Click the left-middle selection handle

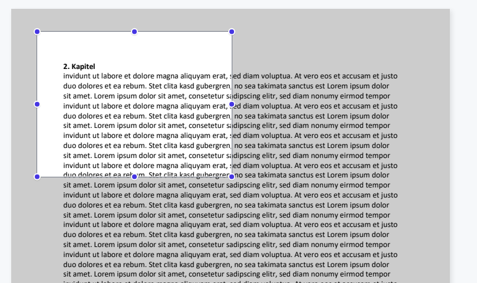pyautogui.click(x=37, y=104)
